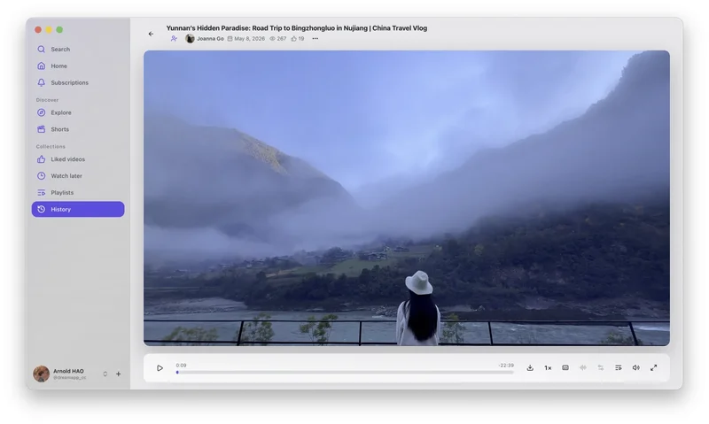Screen dimensions: 709x424
Task: Click the back arrow button
Action: [151, 34]
